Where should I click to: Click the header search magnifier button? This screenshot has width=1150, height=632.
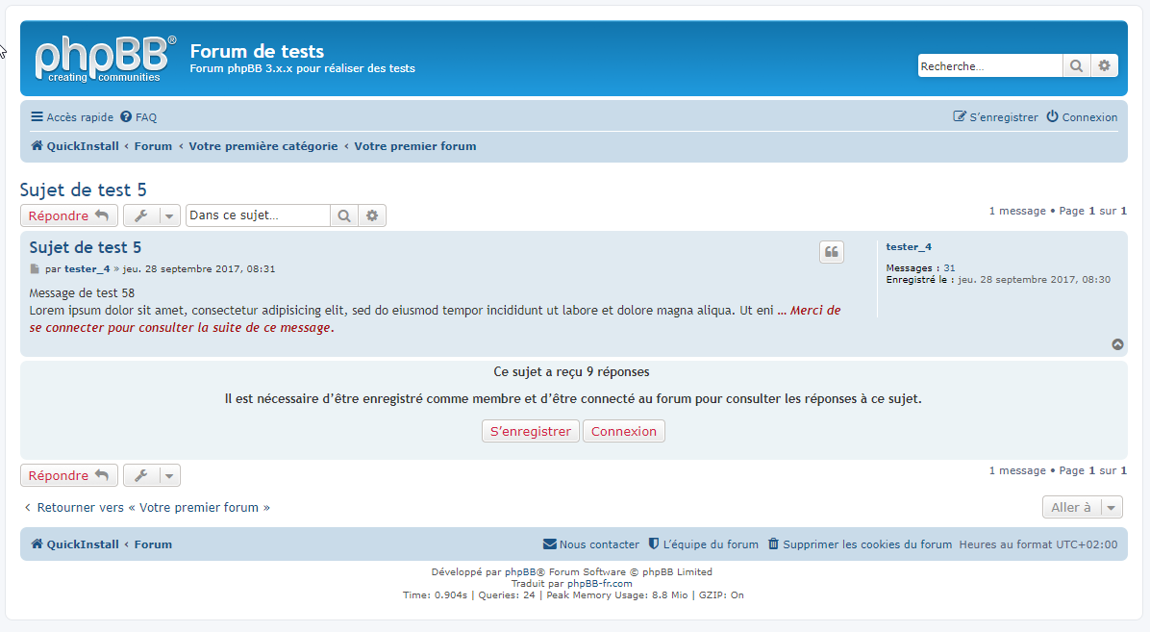tap(1076, 66)
